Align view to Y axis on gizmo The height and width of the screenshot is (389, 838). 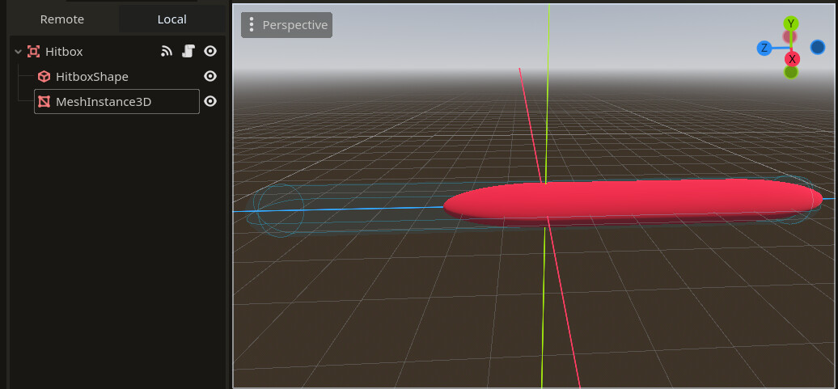(791, 23)
